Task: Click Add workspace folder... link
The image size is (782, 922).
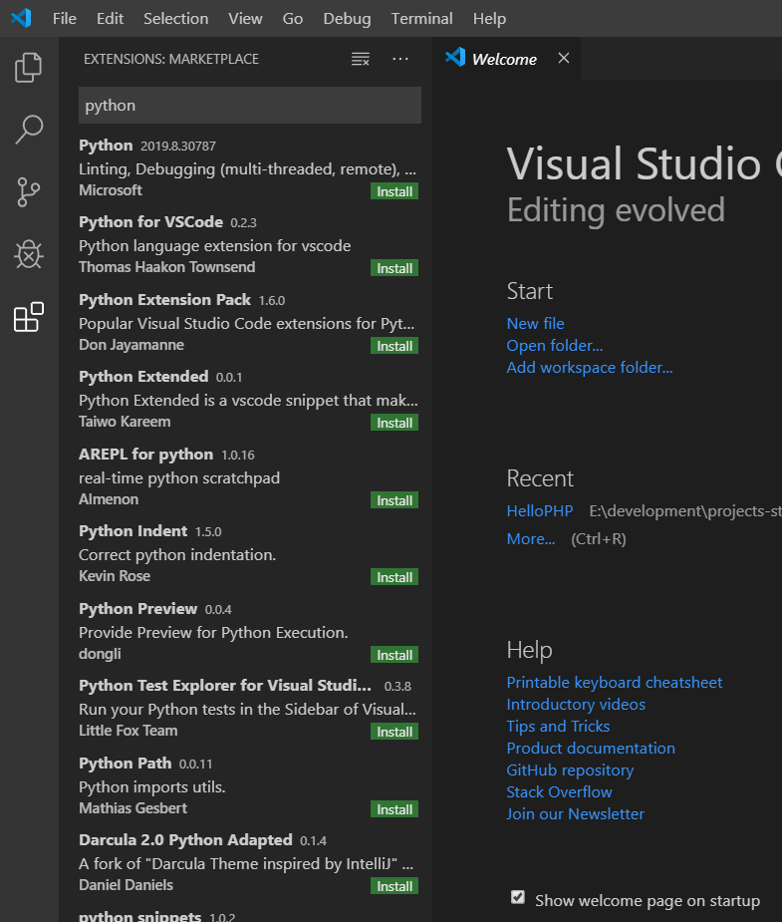Action: pyautogui.click(x=590, y=368)
